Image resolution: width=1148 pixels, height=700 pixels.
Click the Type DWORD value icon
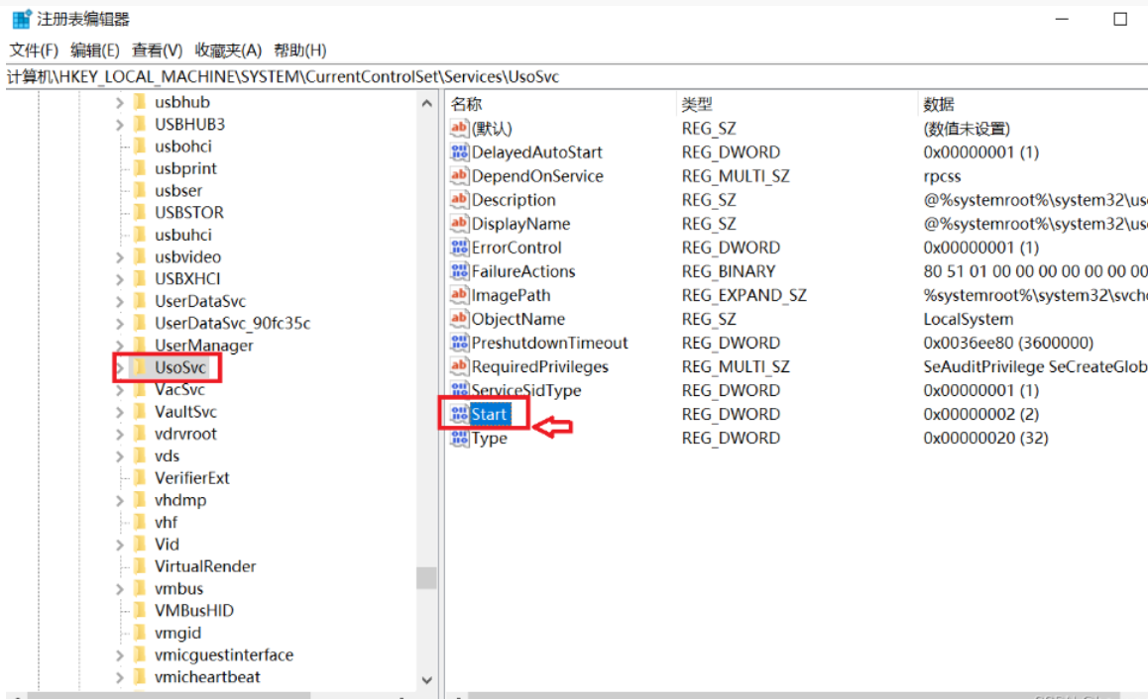[459, 438]
